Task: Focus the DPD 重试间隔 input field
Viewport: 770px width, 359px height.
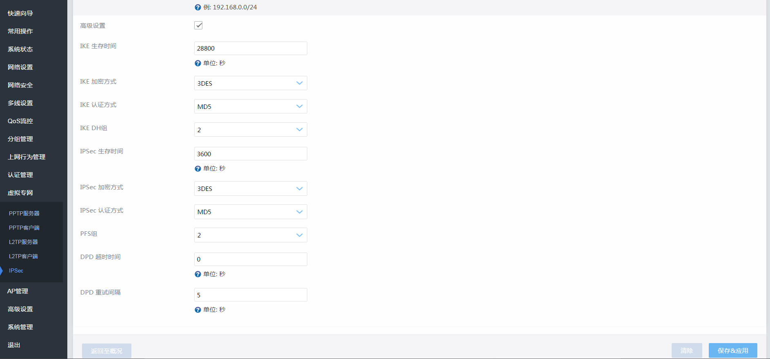Action: [251, 295]
